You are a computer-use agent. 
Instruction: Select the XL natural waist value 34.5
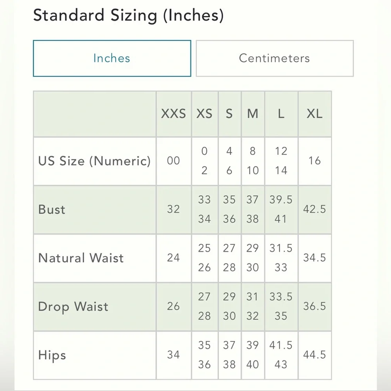tap(315, 258)
